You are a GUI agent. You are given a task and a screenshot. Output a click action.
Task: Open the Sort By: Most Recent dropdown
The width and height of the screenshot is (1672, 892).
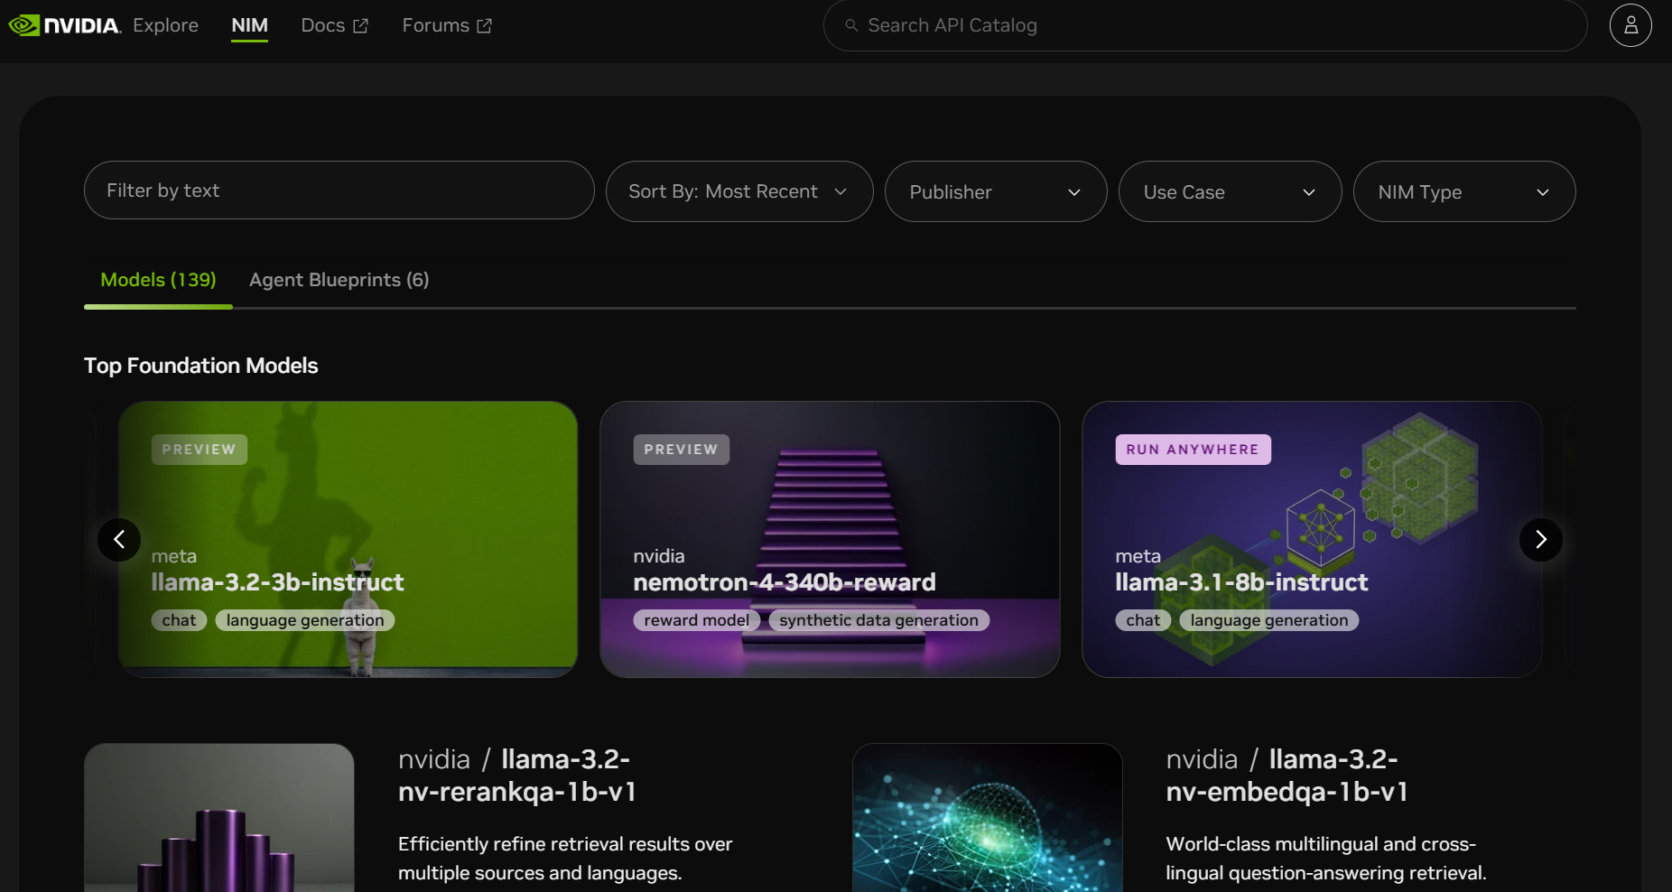(x=739, y=191)
